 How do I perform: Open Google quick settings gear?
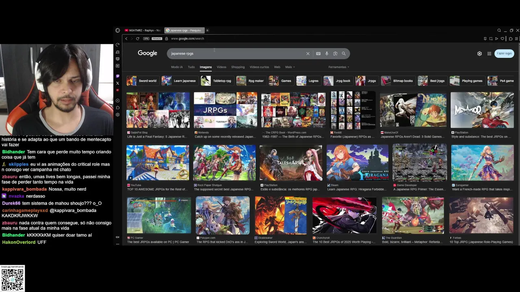479,54
